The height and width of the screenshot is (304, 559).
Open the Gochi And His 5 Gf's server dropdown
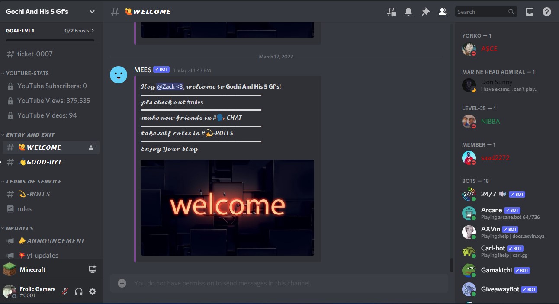(x=51, y=12)
